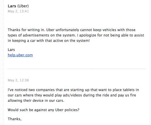151x125 pixels.
Task: Click the word "unfortunately" in the reply
Action: click(67, 30)
